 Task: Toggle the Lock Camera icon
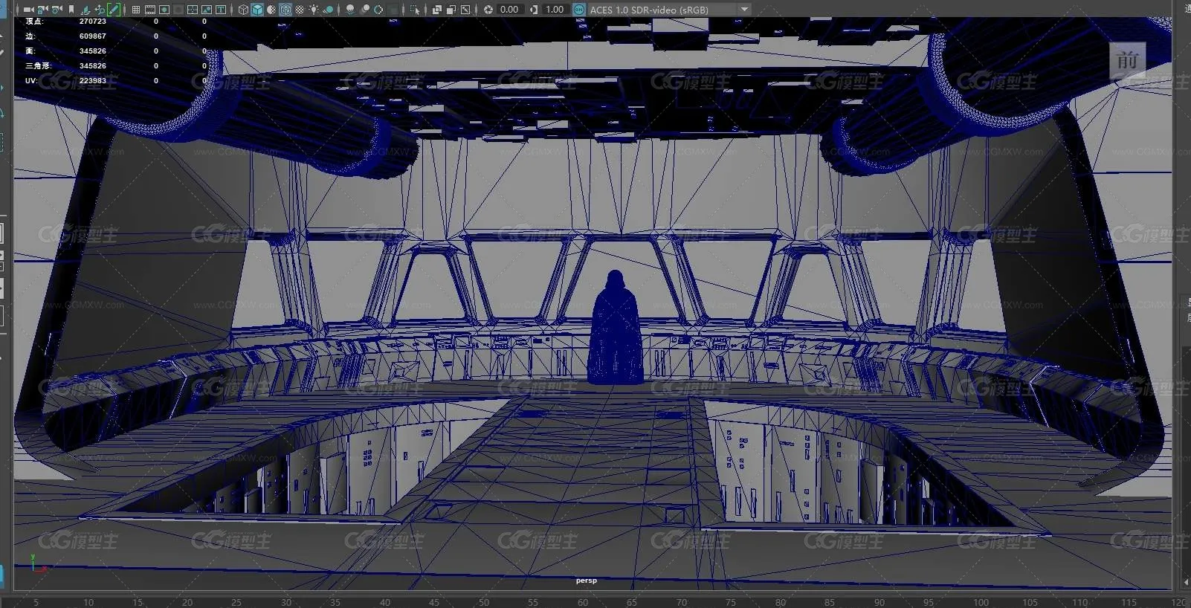tap(42, 10)
